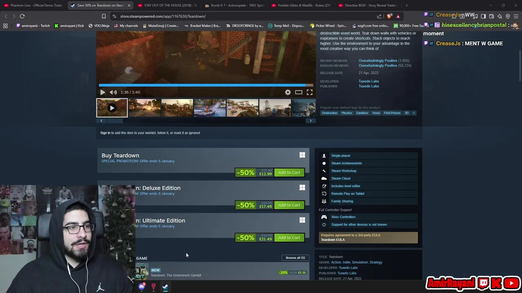Click the thumbnail strip scroll handle

[x=115, y=120]
